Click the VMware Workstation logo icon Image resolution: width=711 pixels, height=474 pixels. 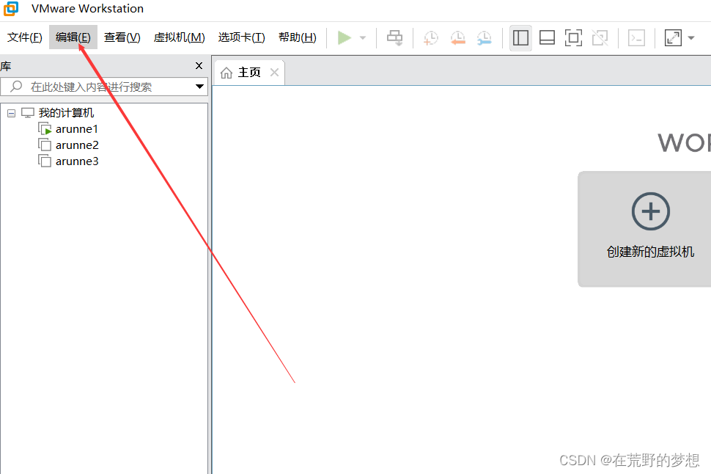coord(11,9)
